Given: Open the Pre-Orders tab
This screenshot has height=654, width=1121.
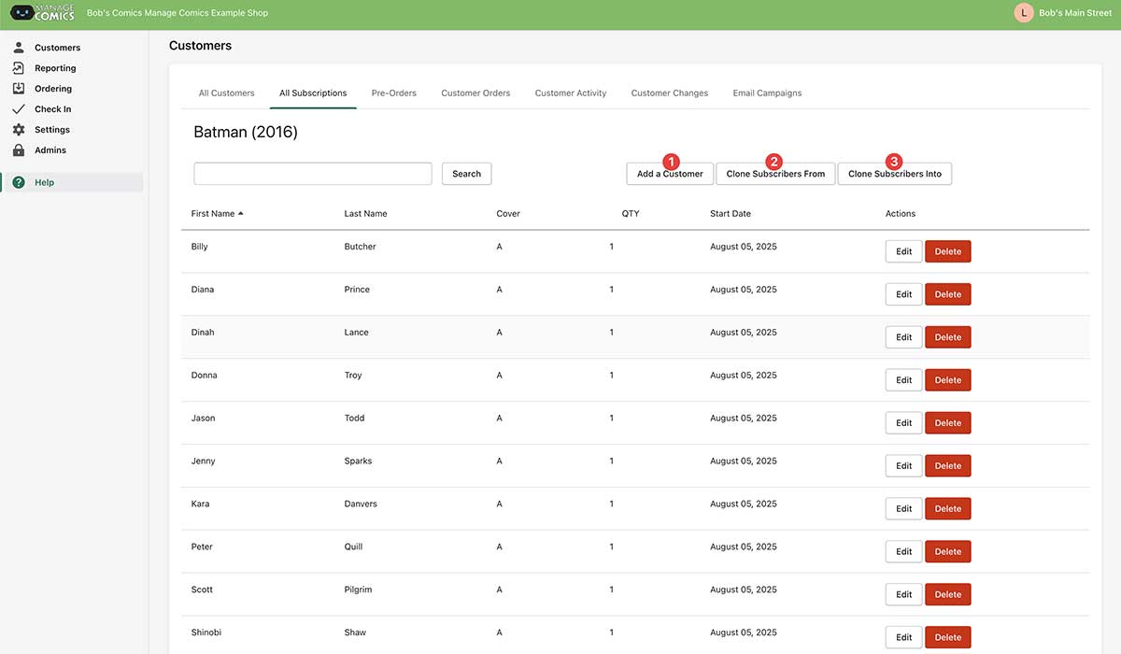Looking at the screenshot, I should (x=393, y=93).
